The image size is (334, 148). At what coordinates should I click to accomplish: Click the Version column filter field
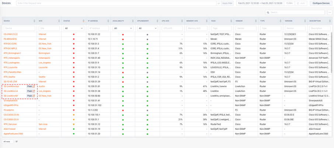pyautogui.click(x=295, y=28)
